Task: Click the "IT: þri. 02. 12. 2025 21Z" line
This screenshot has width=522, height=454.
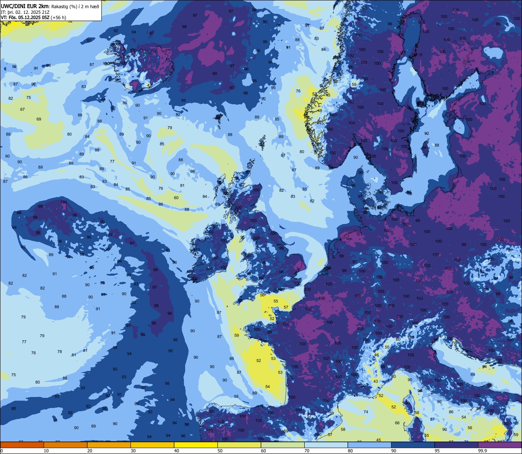Action: pyautogui.click(x=25, y=12)
